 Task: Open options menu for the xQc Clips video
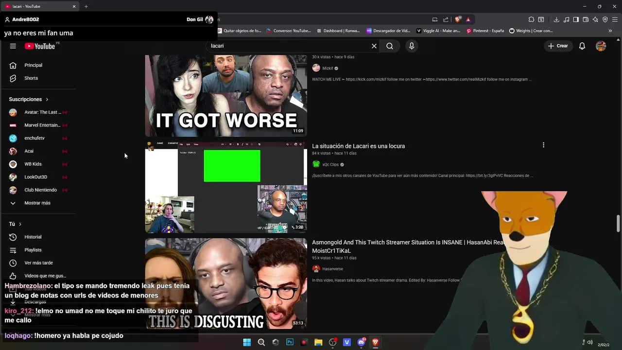pyautogui.click(x=543, y=145)
